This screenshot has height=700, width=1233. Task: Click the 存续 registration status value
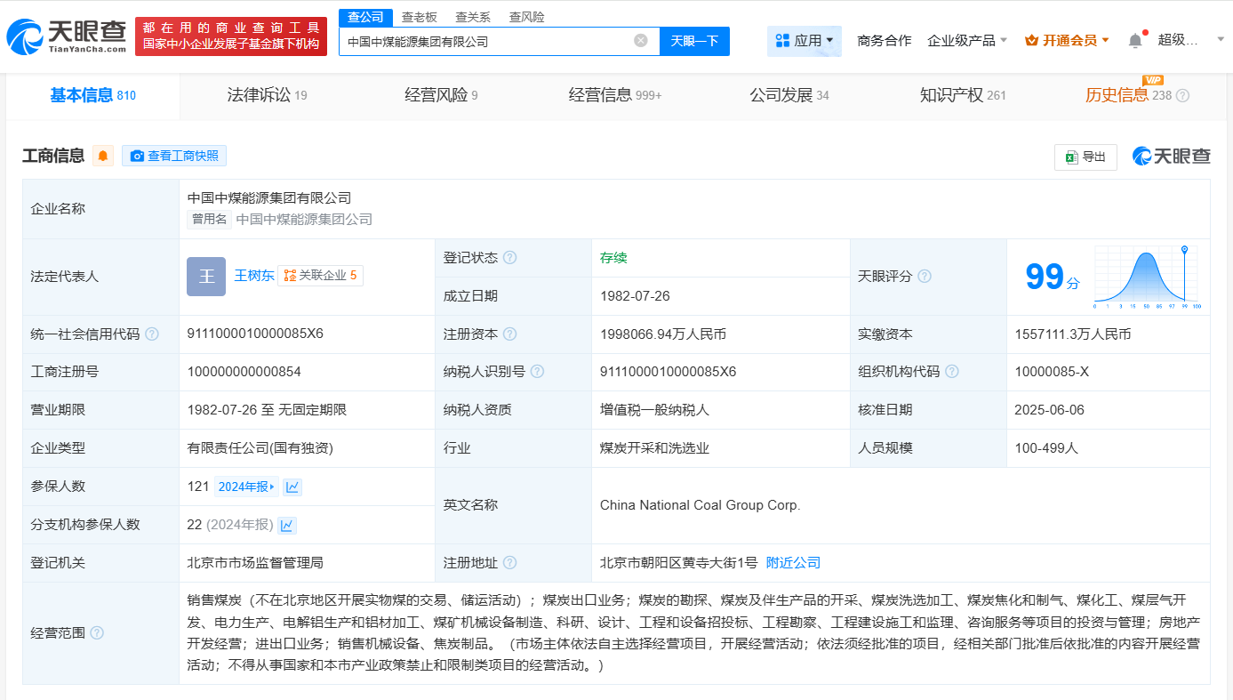(613, 258)
